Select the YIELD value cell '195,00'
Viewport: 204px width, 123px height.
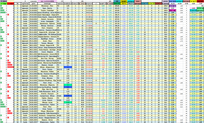(x=131, y=10)
